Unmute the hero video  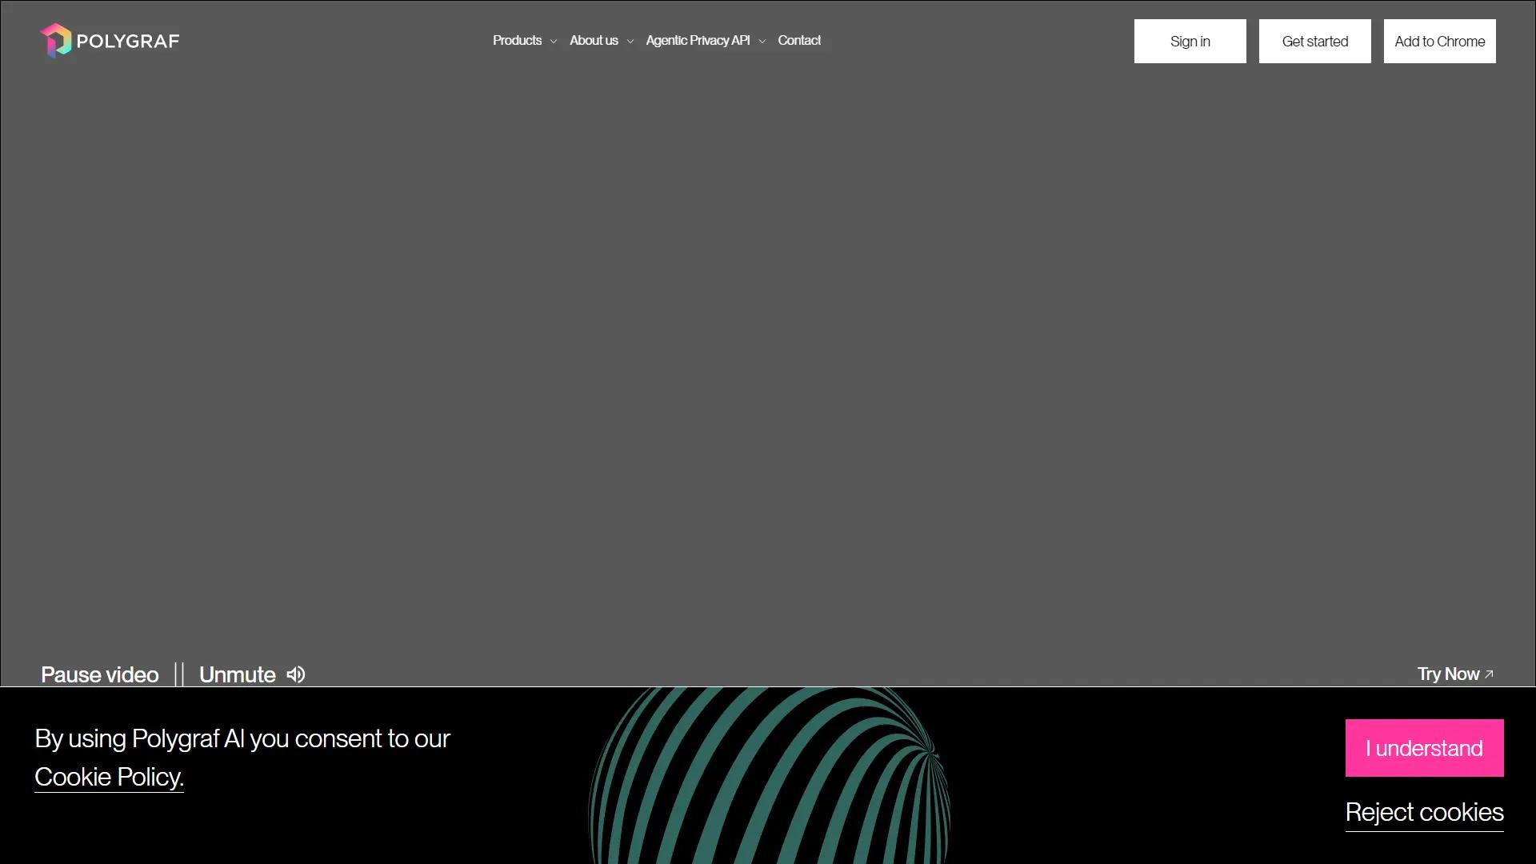coord(237,674)
